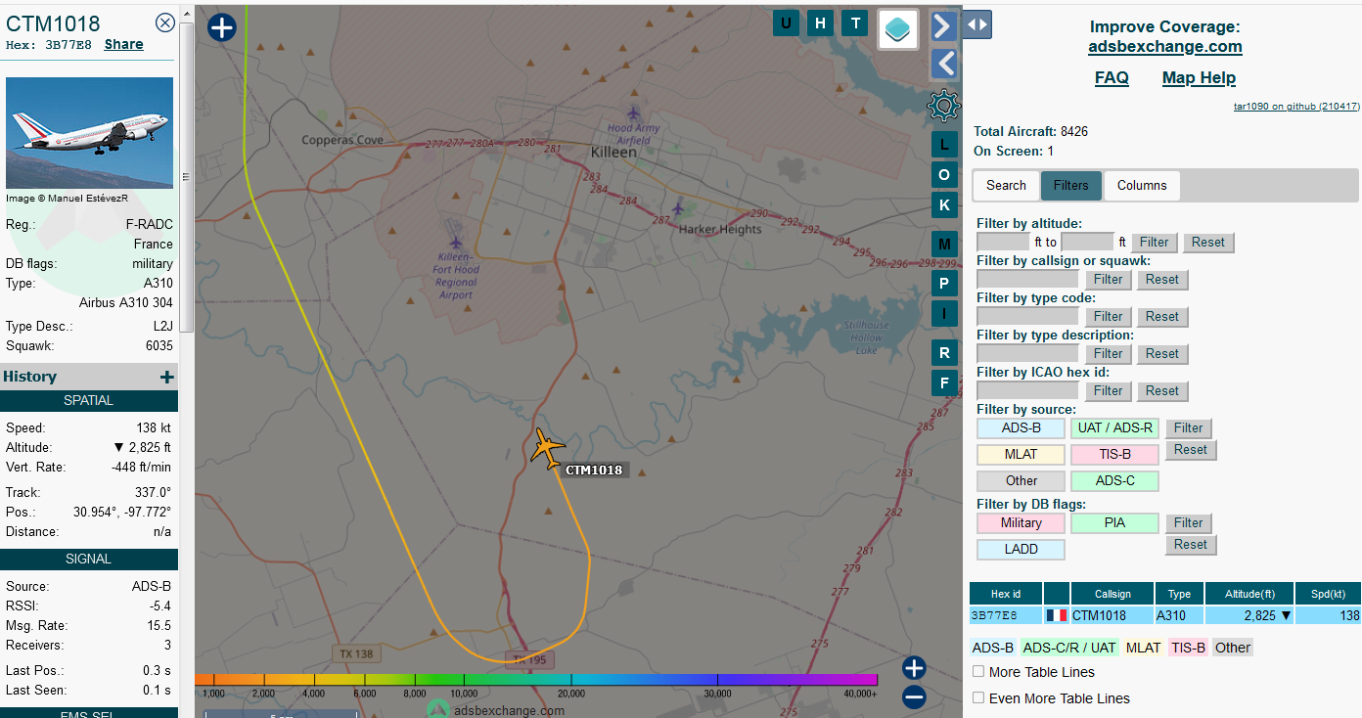
Task: Sort table by Hex id column
Action: pos(1006,594)
